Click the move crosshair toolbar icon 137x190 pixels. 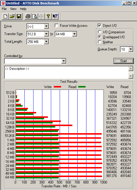[41, 16]
